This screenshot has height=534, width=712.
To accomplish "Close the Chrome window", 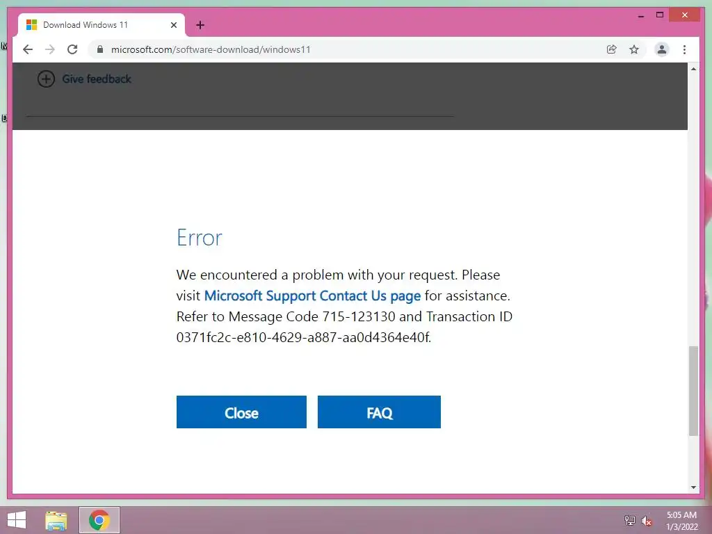I will click(x=685, y=15).
